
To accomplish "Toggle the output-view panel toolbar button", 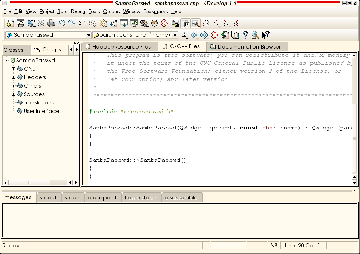I will click(195, 23).
